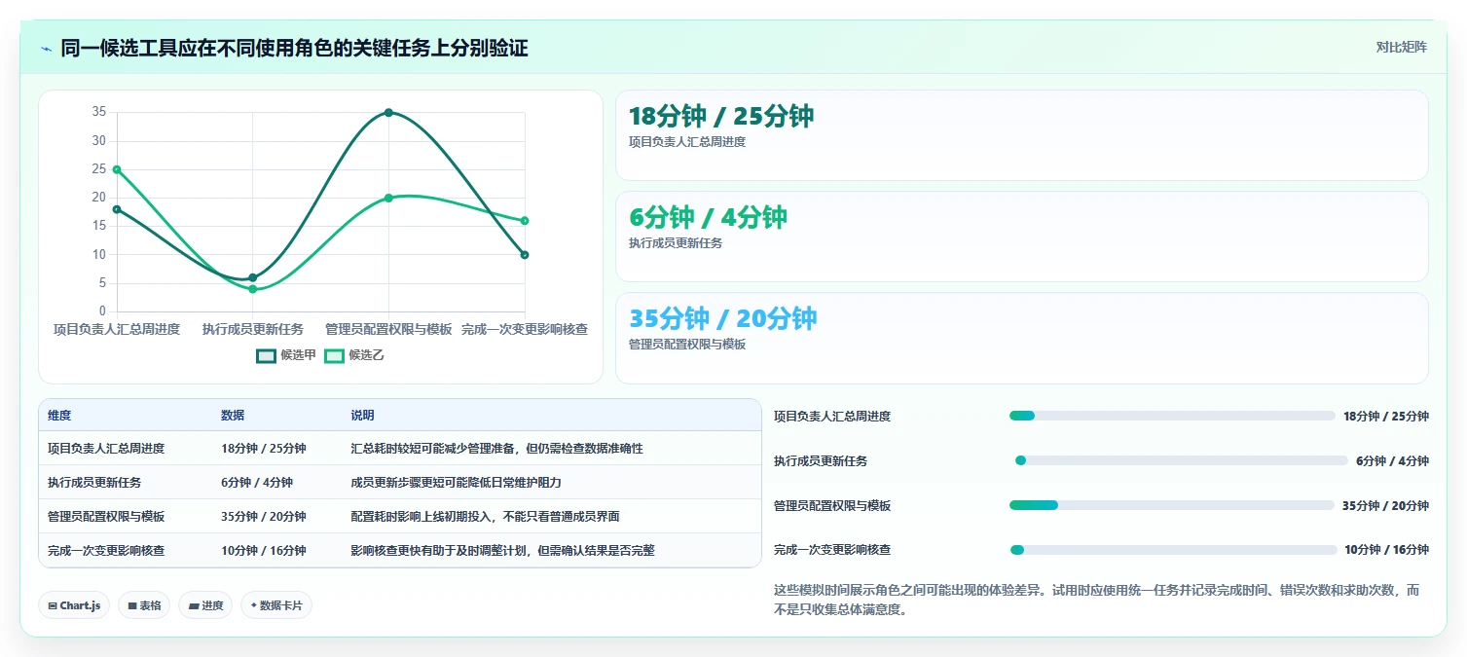The height and width of the screenshot is (657, 1467).
Task: Click progress bar for 项目负责人汇总周进度
Action: point(1172,416)
